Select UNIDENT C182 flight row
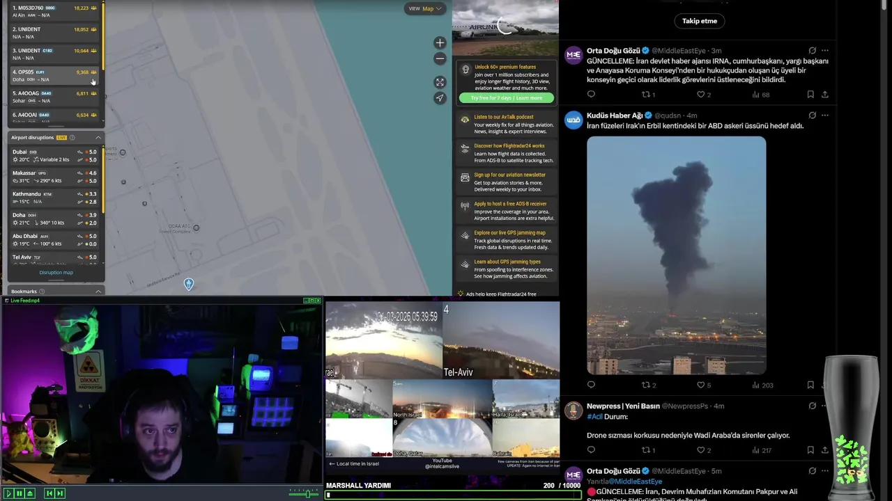 (x=54, y=54)
